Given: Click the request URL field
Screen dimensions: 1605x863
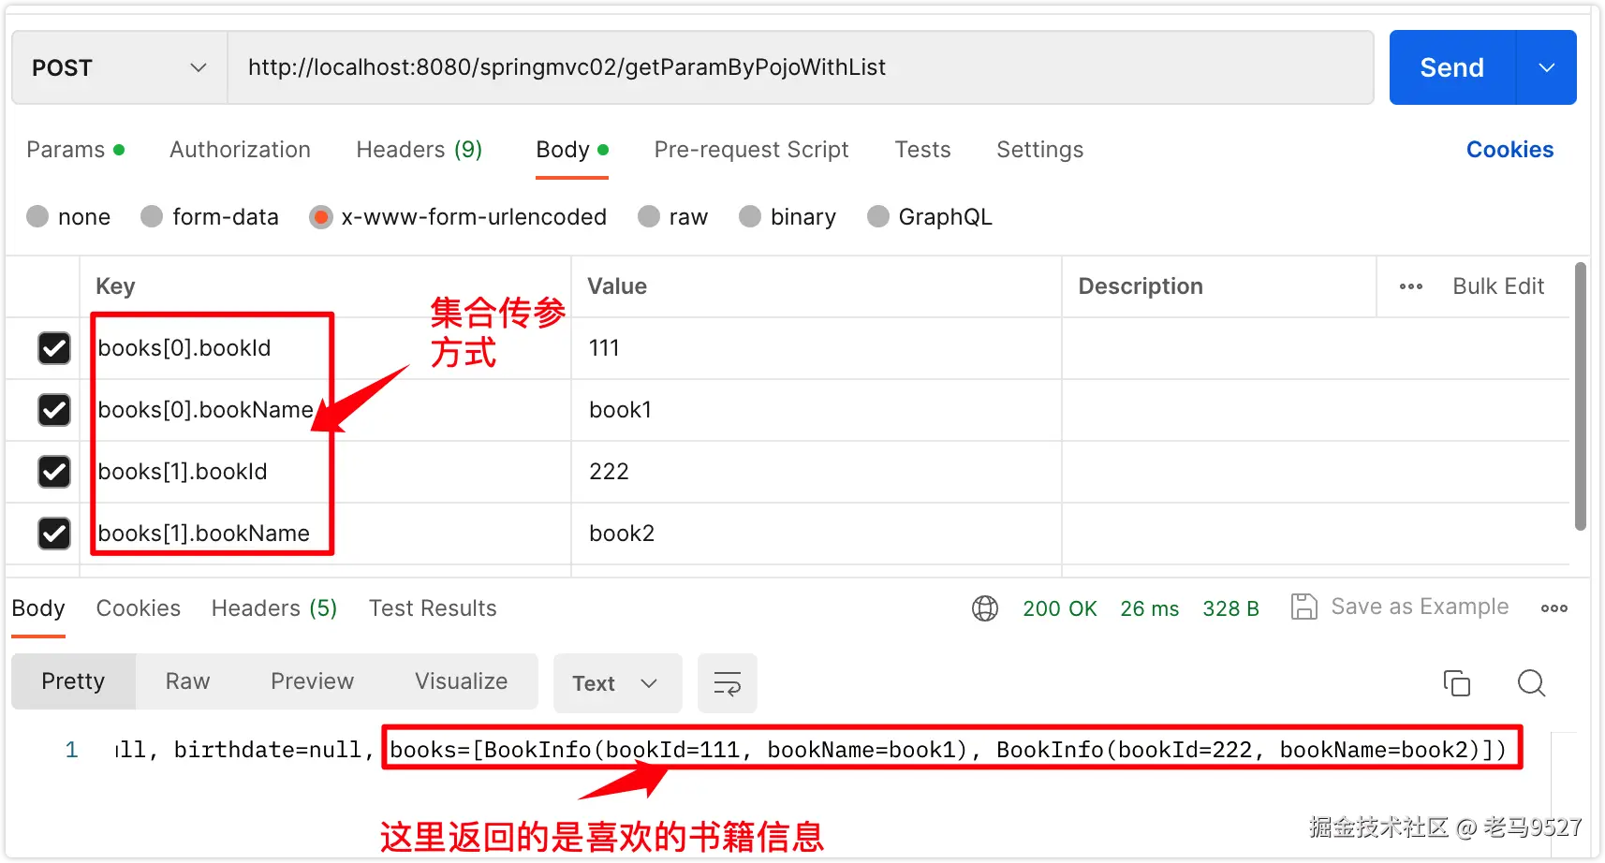Looking at the screenshot, I should point(801,67).
